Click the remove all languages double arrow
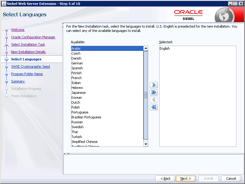 pyautogui.click(x=154, y=107)
